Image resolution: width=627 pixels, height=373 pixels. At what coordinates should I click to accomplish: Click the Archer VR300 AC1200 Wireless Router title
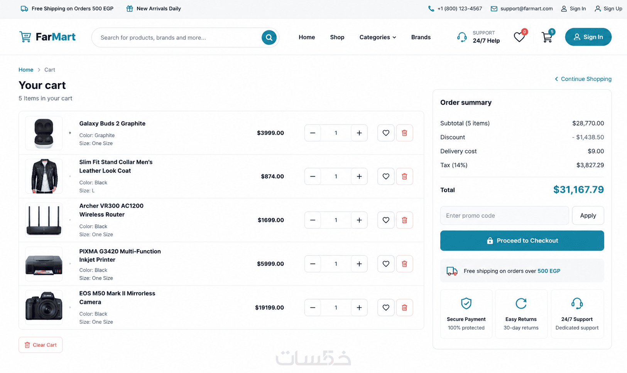(112, 210)
